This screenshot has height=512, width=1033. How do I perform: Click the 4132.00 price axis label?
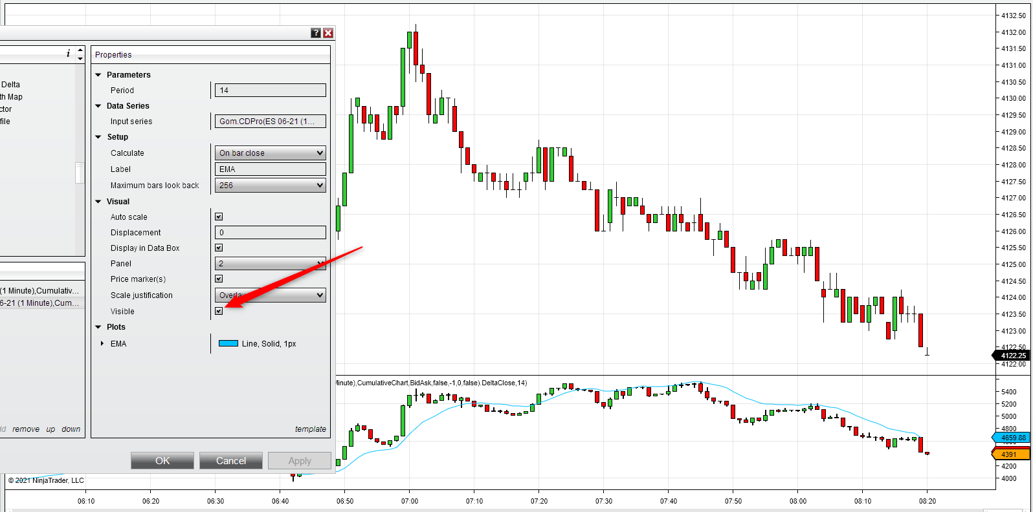click(x=1014, y=32)
